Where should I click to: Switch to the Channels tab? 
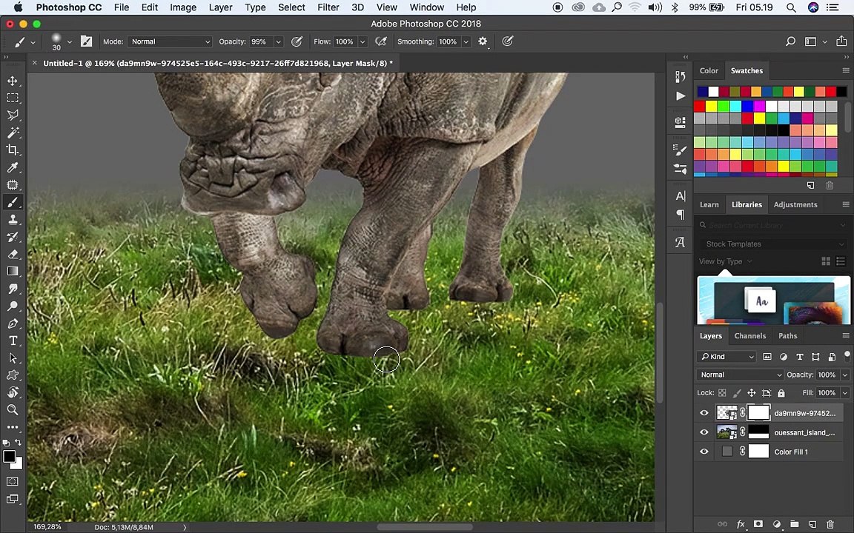point(750,336)
